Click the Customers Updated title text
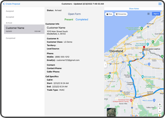This screenshot has width=165, height=118. (83, 4)
